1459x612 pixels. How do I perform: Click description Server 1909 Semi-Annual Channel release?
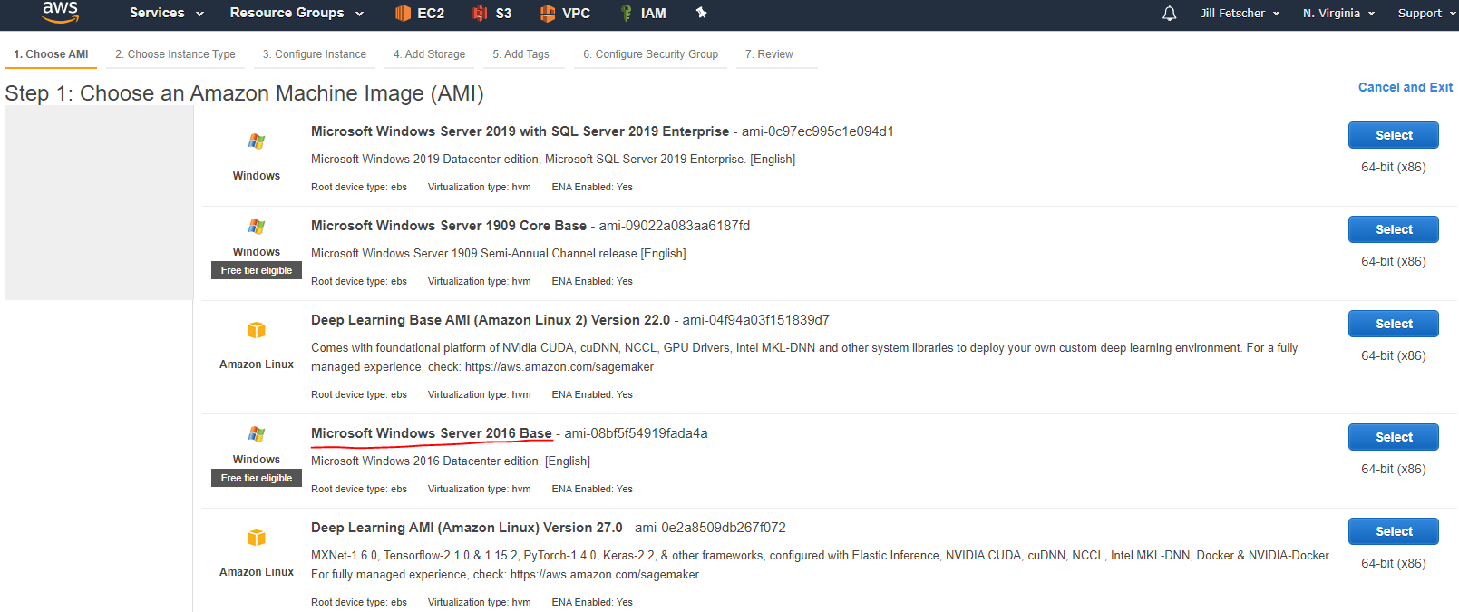click(499, 254)
